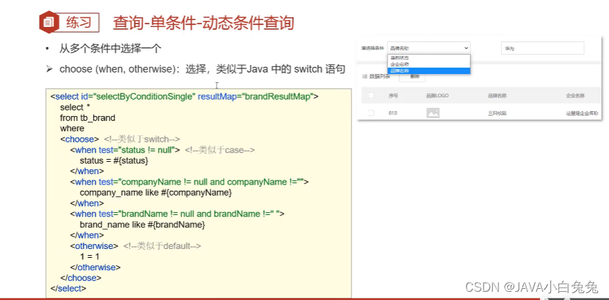Click the 品牌LOGO column header
This screenshot has height=300, width=609.
point(437,95)
